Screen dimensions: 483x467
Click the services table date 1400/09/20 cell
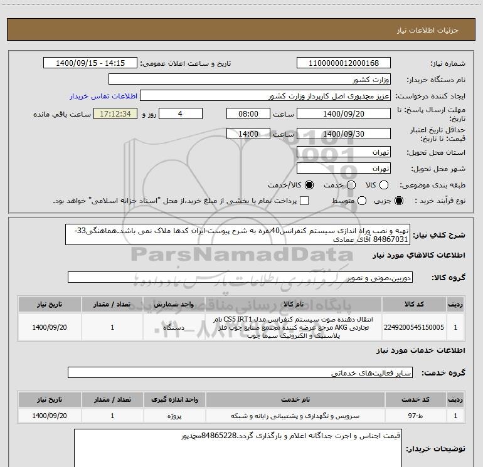pyautogui.click(x=50, y=416)
